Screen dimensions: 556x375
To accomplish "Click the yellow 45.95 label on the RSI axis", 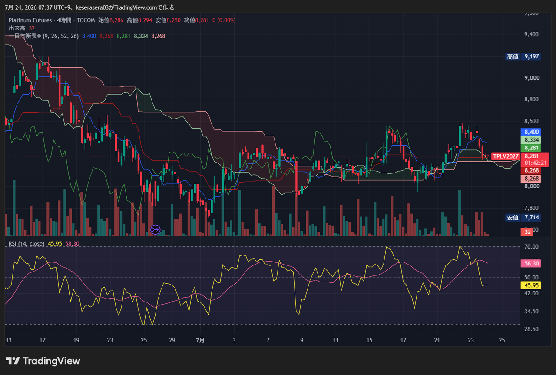I will [530, 285].
